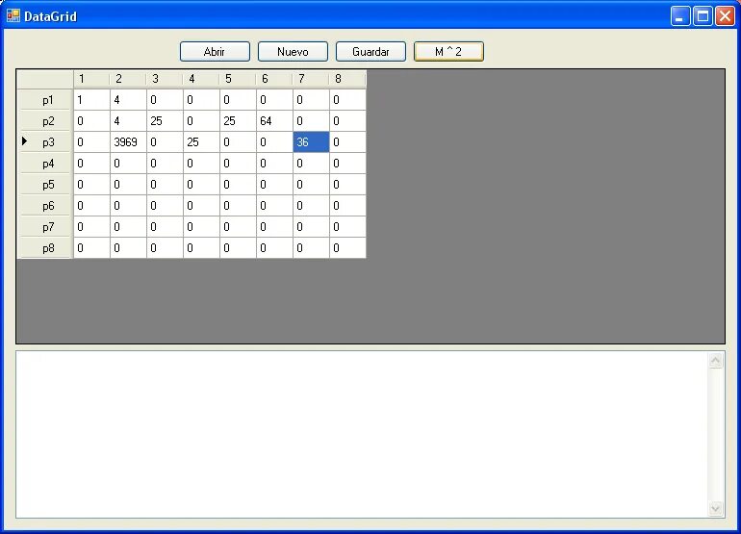The height and width of the screenshot is (534, 741).
Task: Select cell 25 in row p3
Action: click(x=201, y=142)
